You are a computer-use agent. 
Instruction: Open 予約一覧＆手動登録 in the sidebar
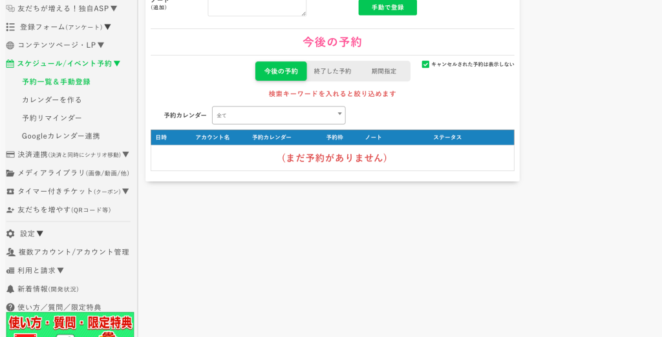[x=56, y=82]
